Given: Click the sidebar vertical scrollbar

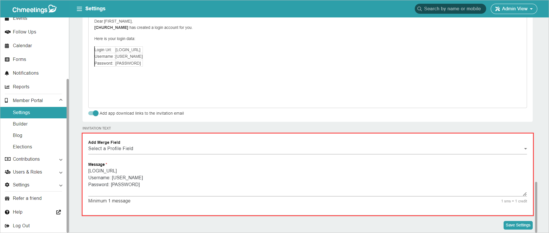Looking at the screenshot, I should point(68,156).
